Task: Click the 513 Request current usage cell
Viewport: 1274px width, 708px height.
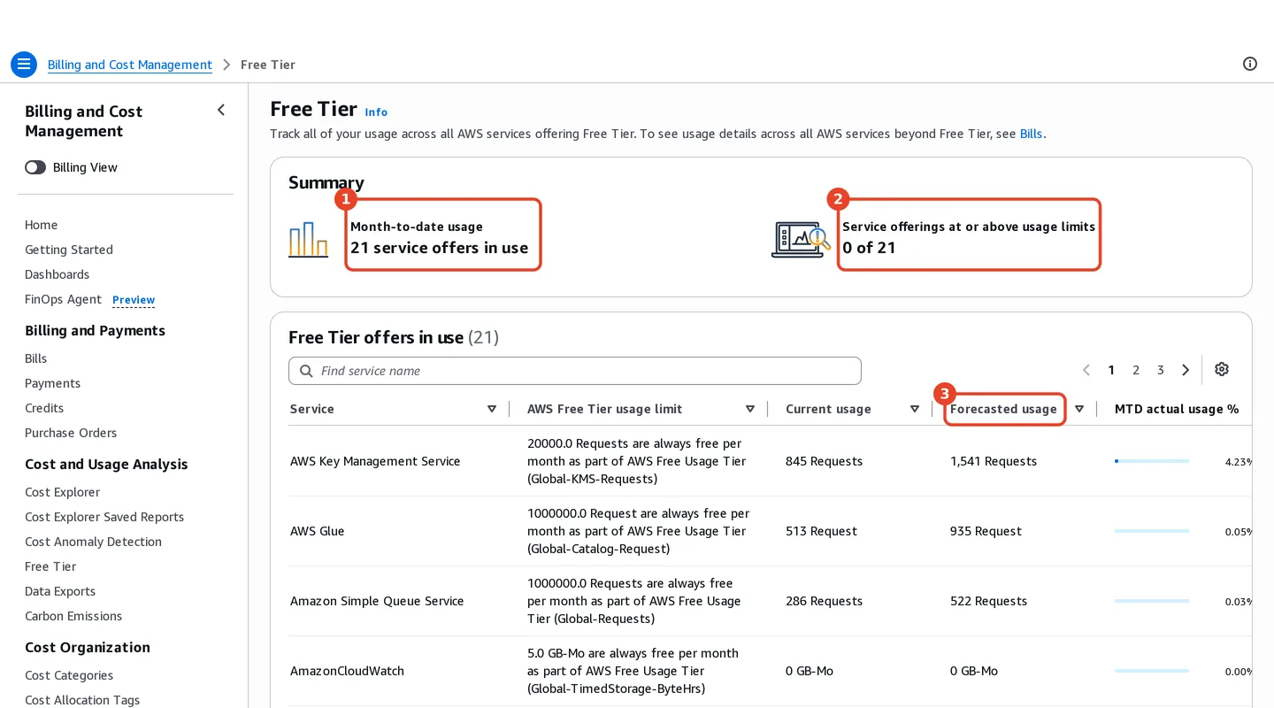Action: click(x=821, y=531)
